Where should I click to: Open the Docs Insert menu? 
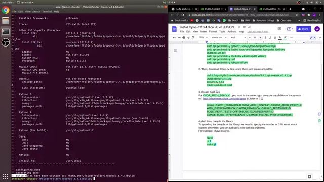pyautogui.click(x=204, y=32)
